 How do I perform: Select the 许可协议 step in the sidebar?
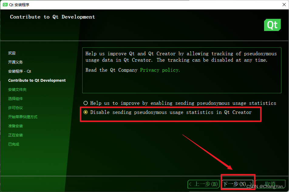(15, 108)
